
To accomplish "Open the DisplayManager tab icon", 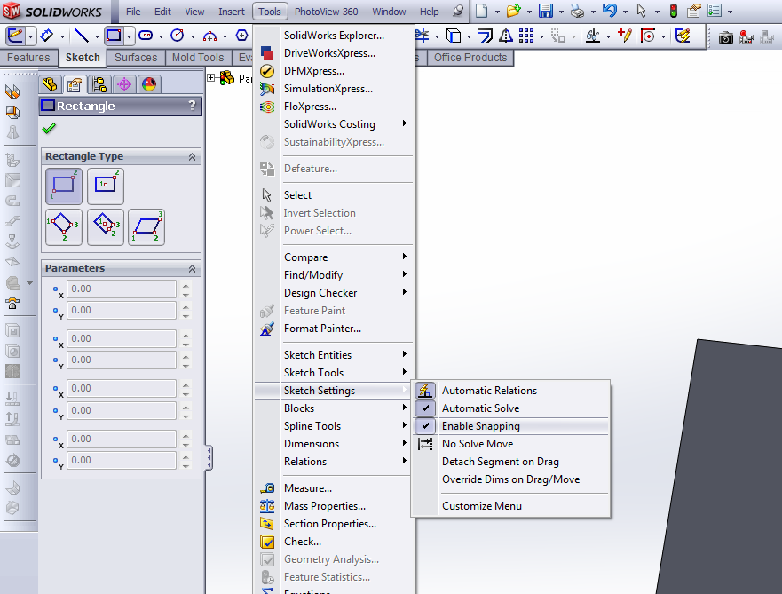I will pyautogui.click(x=149, y=84).
